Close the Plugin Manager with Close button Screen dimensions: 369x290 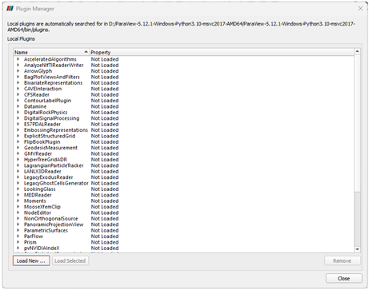[x=344, y=279]
